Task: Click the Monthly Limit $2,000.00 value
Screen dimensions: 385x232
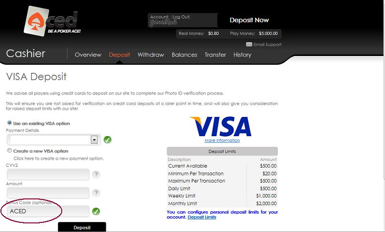Action: click(x=266, y=203)
